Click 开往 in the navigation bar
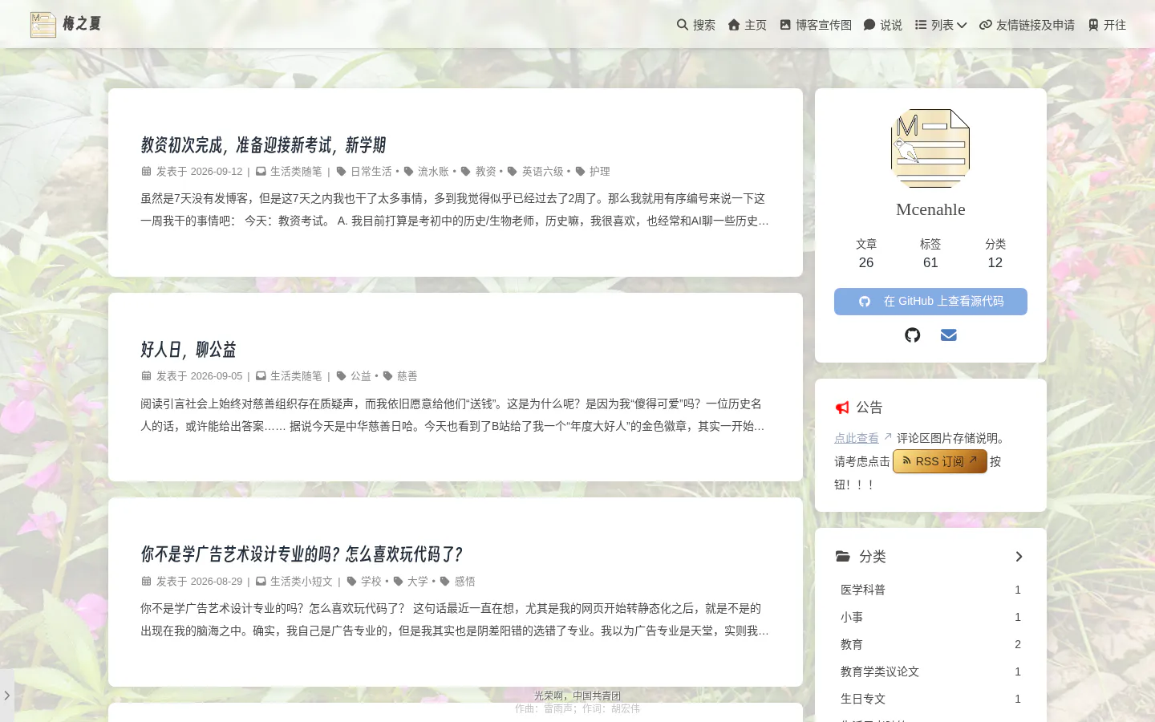1155x722 pixels. click(1107, 25)
